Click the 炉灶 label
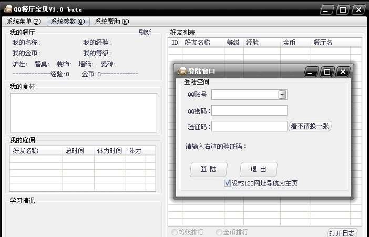This screenshot has width=369, height=237. (x=20, y=64)
